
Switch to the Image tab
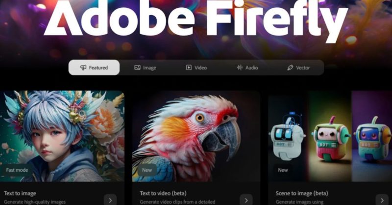click(x=145, y=67)
